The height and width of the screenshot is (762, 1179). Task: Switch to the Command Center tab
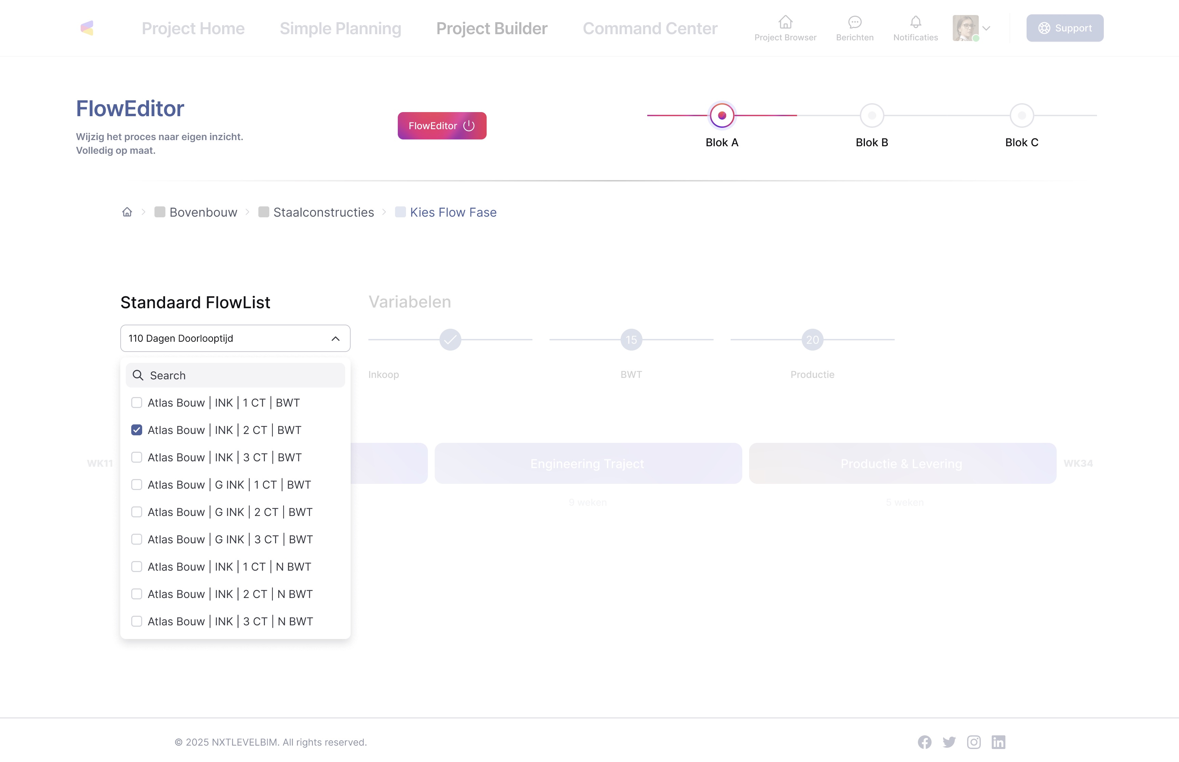(x=650, y=28)
